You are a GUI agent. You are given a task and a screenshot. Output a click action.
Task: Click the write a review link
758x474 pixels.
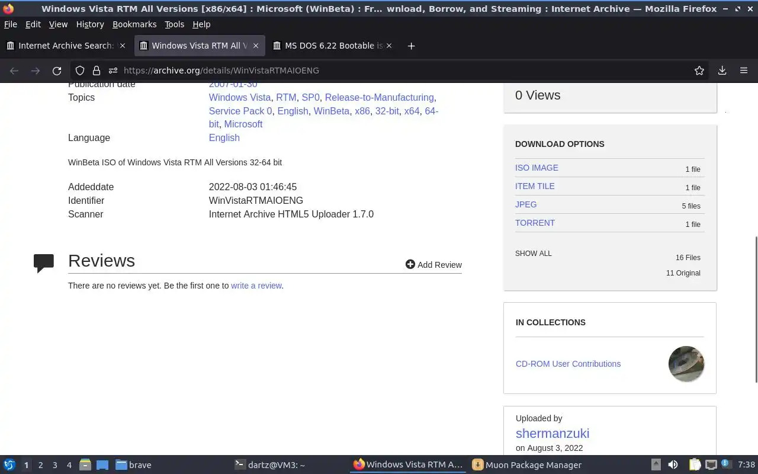point(256,286)
